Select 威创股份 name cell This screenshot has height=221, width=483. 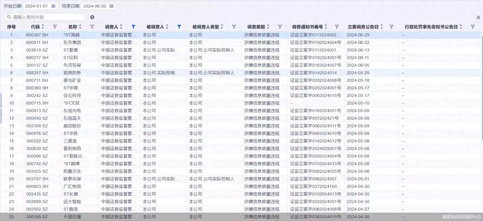(x=72, y=126)
